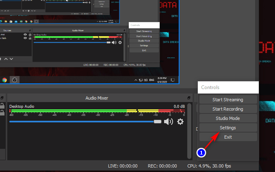Toggle top source eye icon in previewed Sources
This screenshot has width=275, height=172.
tap(25, 35)
